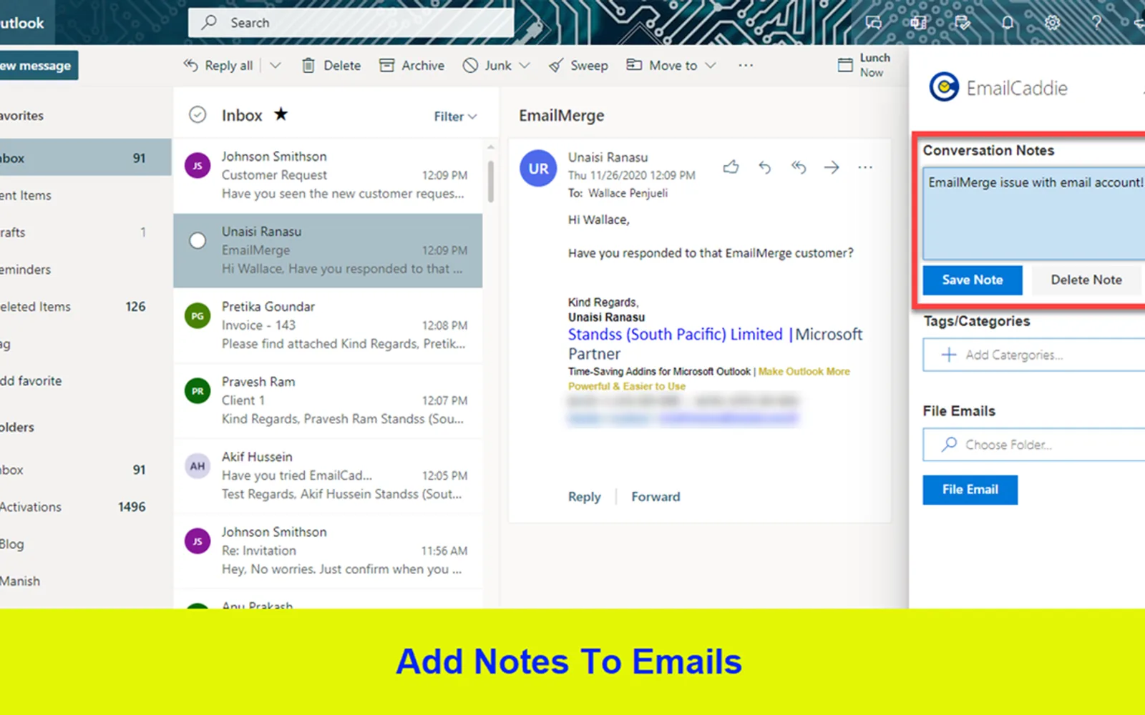
Task: Sweep messages from this sender
Action: [x=578, y=65]
